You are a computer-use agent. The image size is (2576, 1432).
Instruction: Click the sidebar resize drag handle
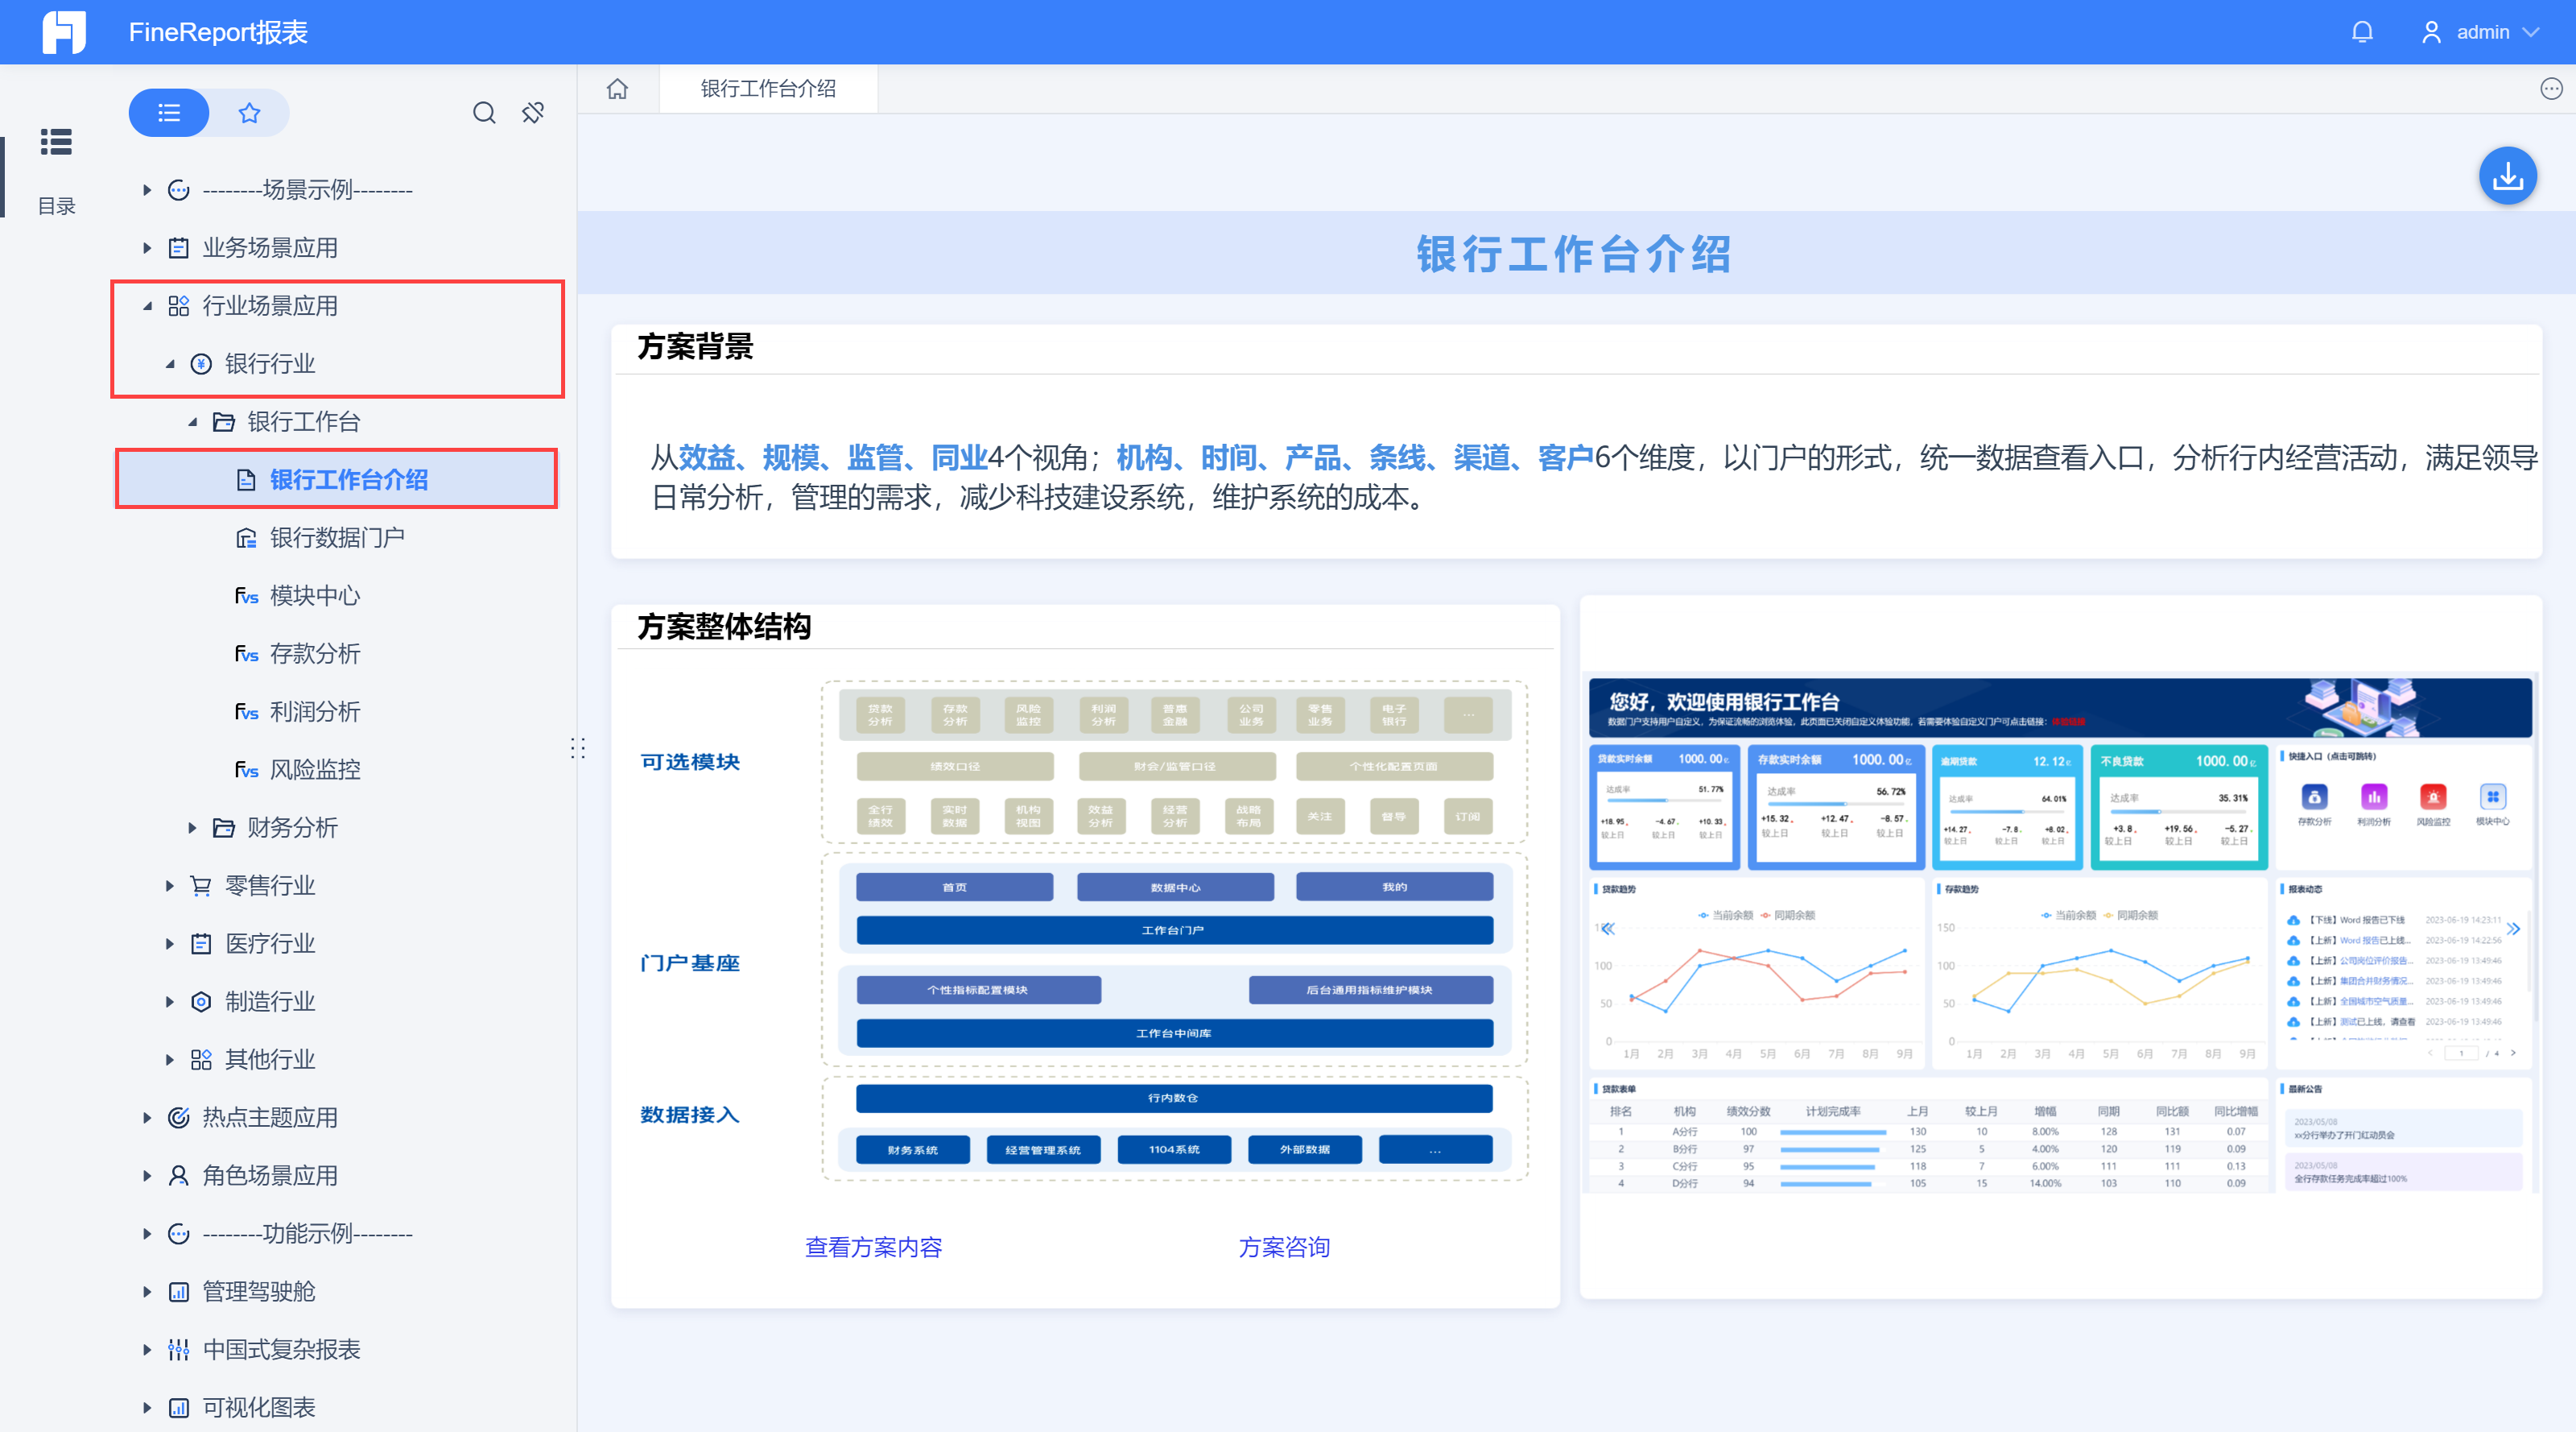[577, 748]
